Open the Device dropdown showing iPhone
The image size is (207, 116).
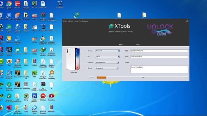point(107,51)
